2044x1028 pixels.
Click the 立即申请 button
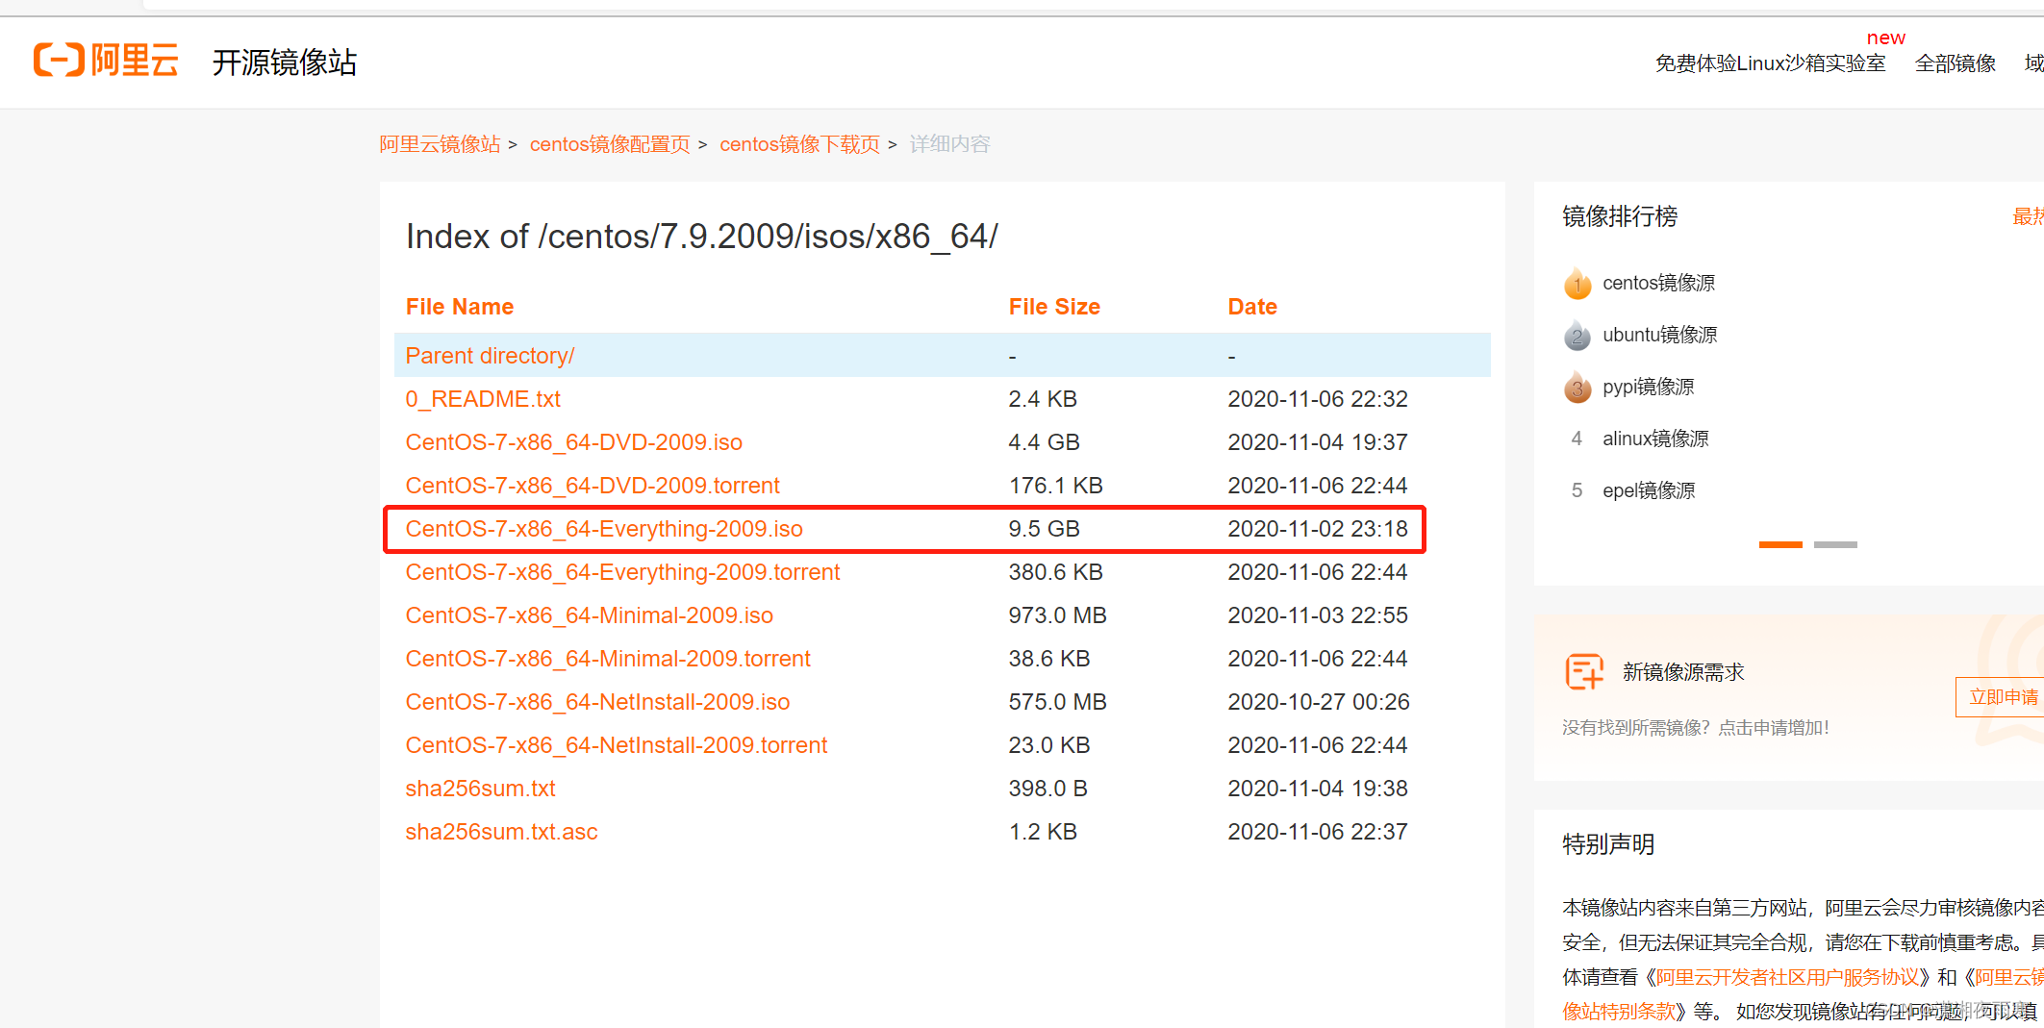[2001, 697]
